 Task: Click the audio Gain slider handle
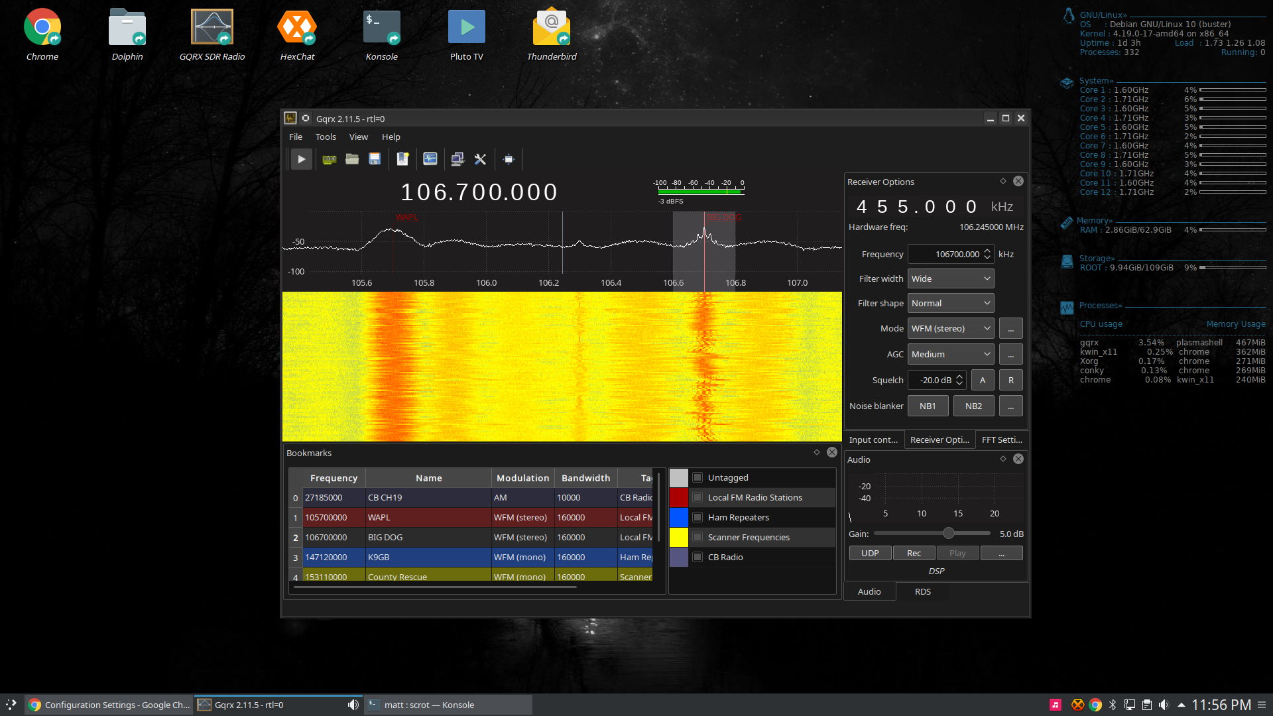click(949, 534)
